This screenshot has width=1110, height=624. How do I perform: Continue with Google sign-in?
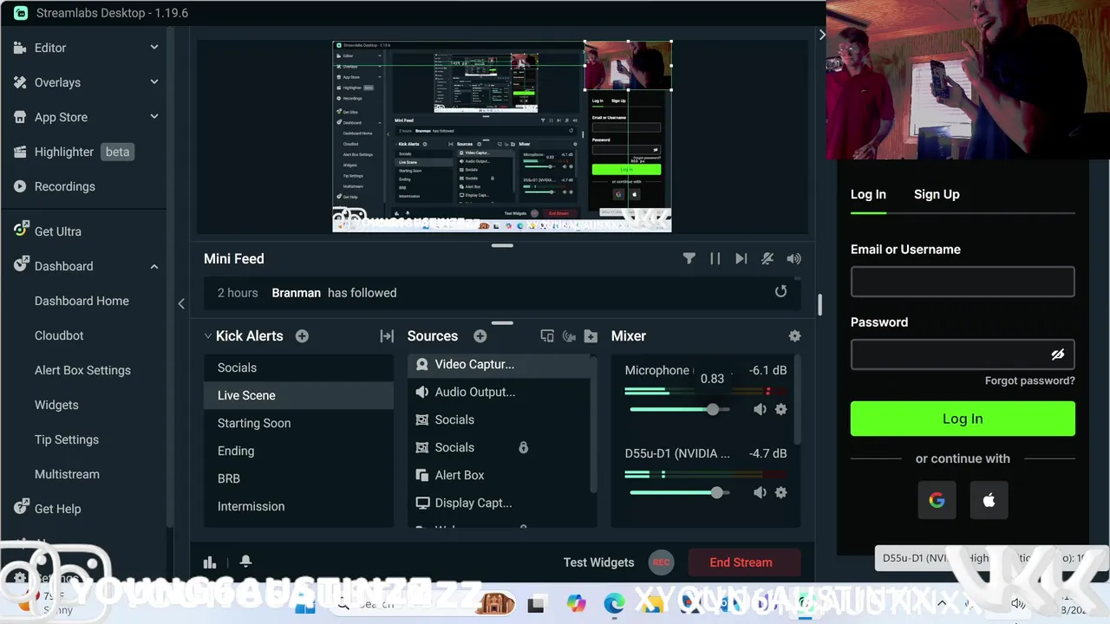tap(937, 500)
